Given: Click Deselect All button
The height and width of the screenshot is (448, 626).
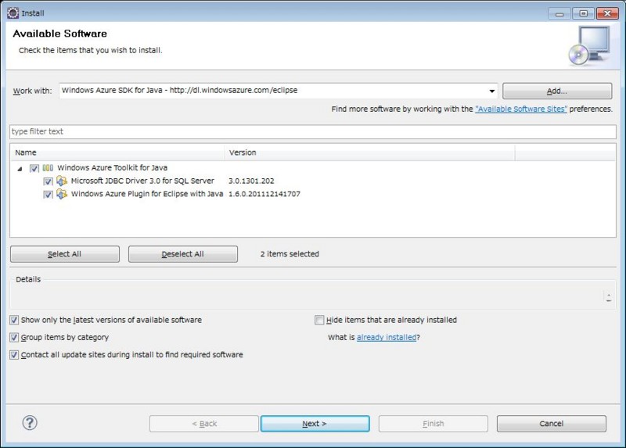Looking at the screenshot, I should [x=183, y=254].
